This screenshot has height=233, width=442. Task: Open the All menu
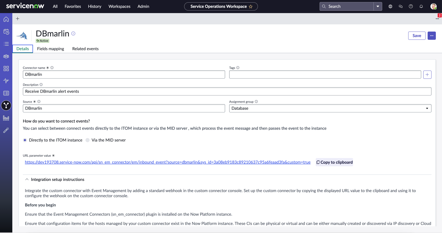point(55,6)
